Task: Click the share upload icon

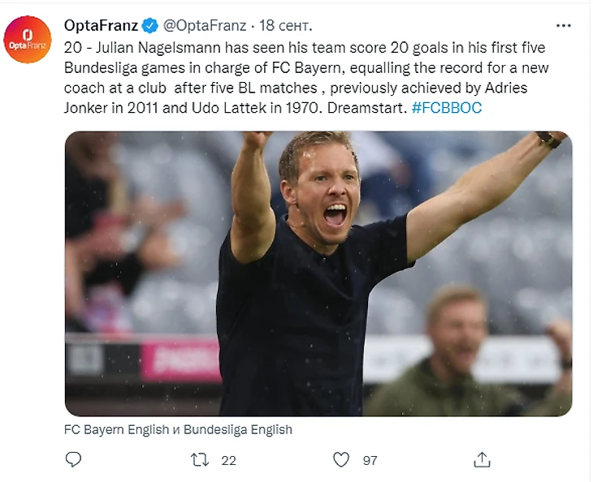Action: [483, 459]
